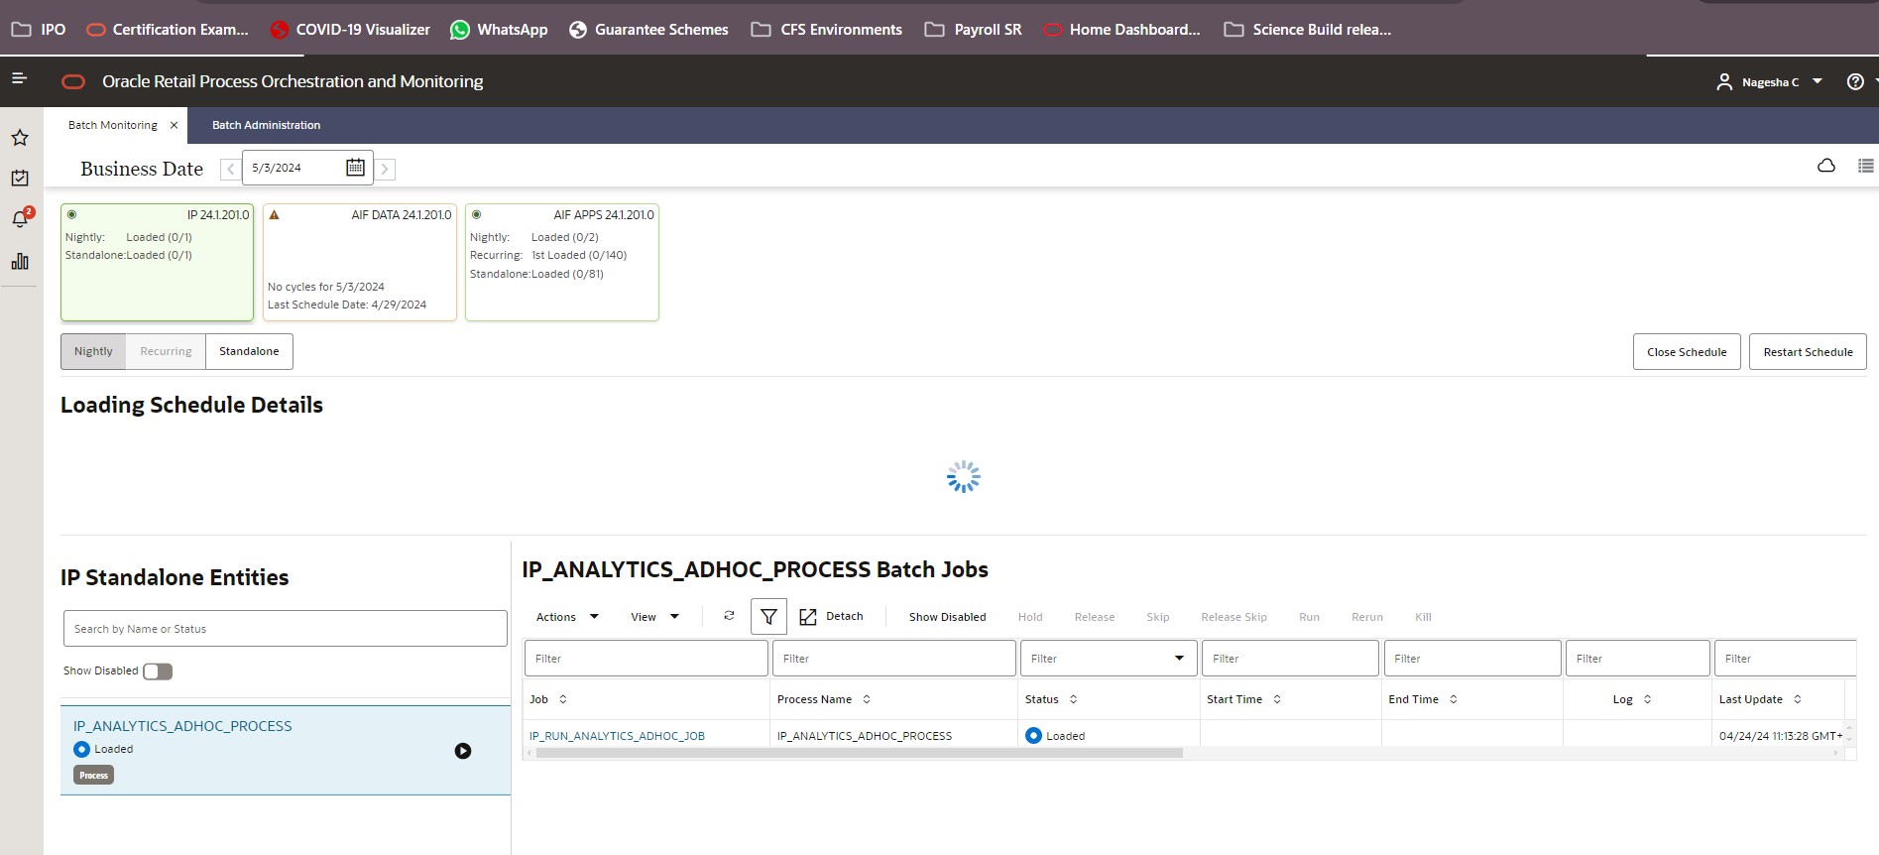
Task: Sort by End Time column arrows
Action: [1454, 699]
